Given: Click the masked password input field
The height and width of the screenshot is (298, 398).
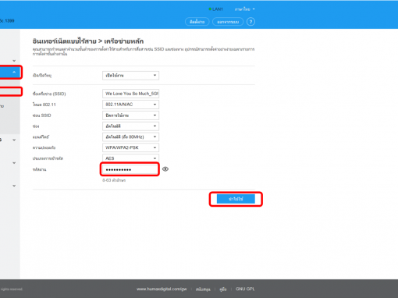Looking at the screenshot, I should point(130,169).
